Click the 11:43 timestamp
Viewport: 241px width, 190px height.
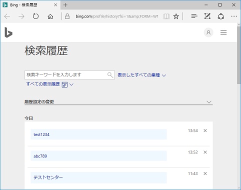tap(193, 173)
